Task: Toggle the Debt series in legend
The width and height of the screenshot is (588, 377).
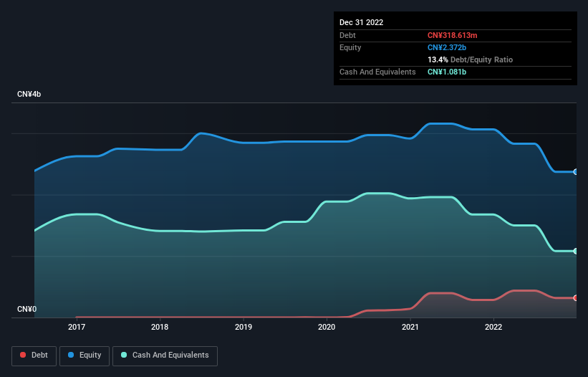Action: 34,355
